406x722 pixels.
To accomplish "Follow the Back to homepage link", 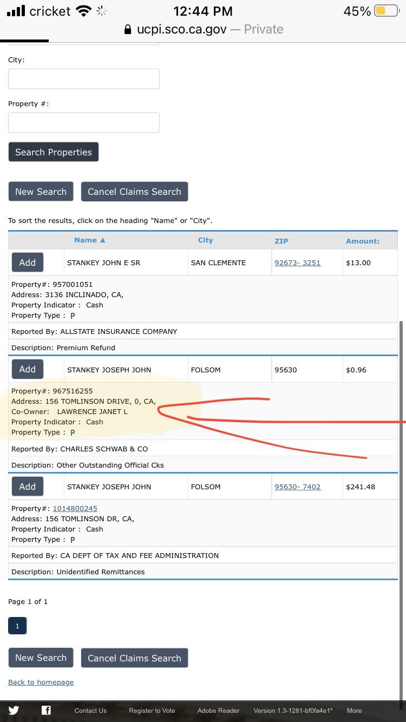I will tap(41, 682).
